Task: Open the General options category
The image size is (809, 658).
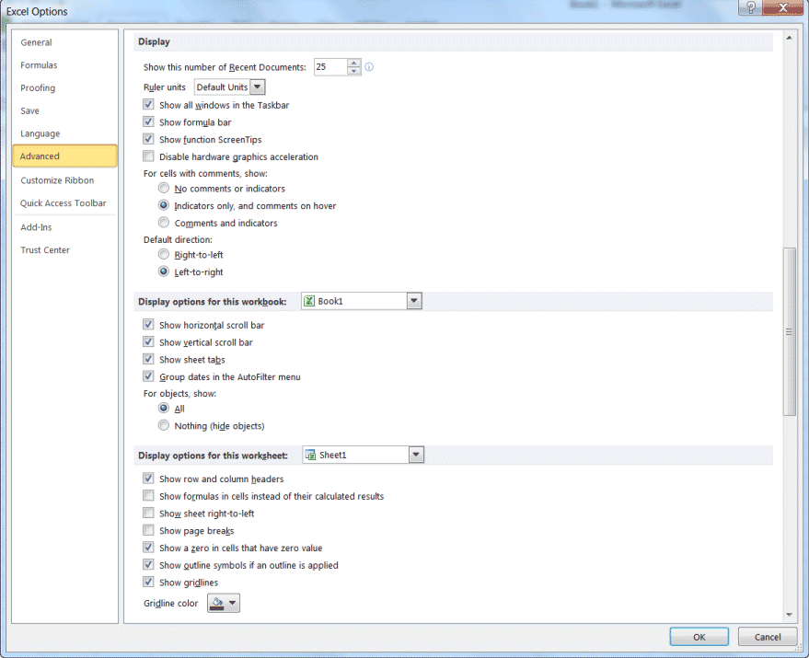Action: (64, 42)
